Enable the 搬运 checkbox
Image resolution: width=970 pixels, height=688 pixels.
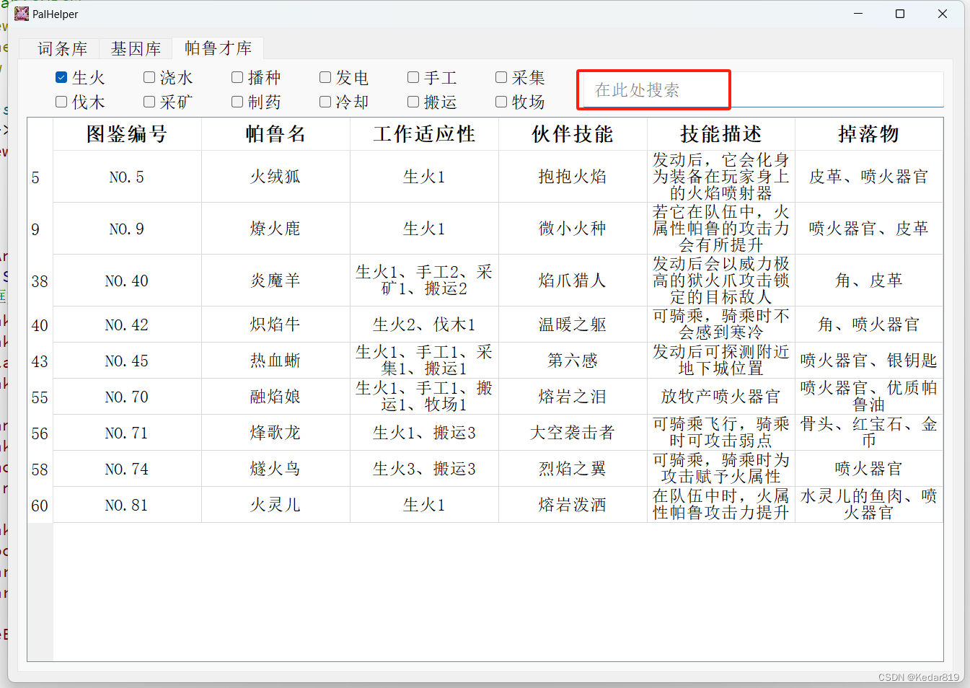(413, 102)
